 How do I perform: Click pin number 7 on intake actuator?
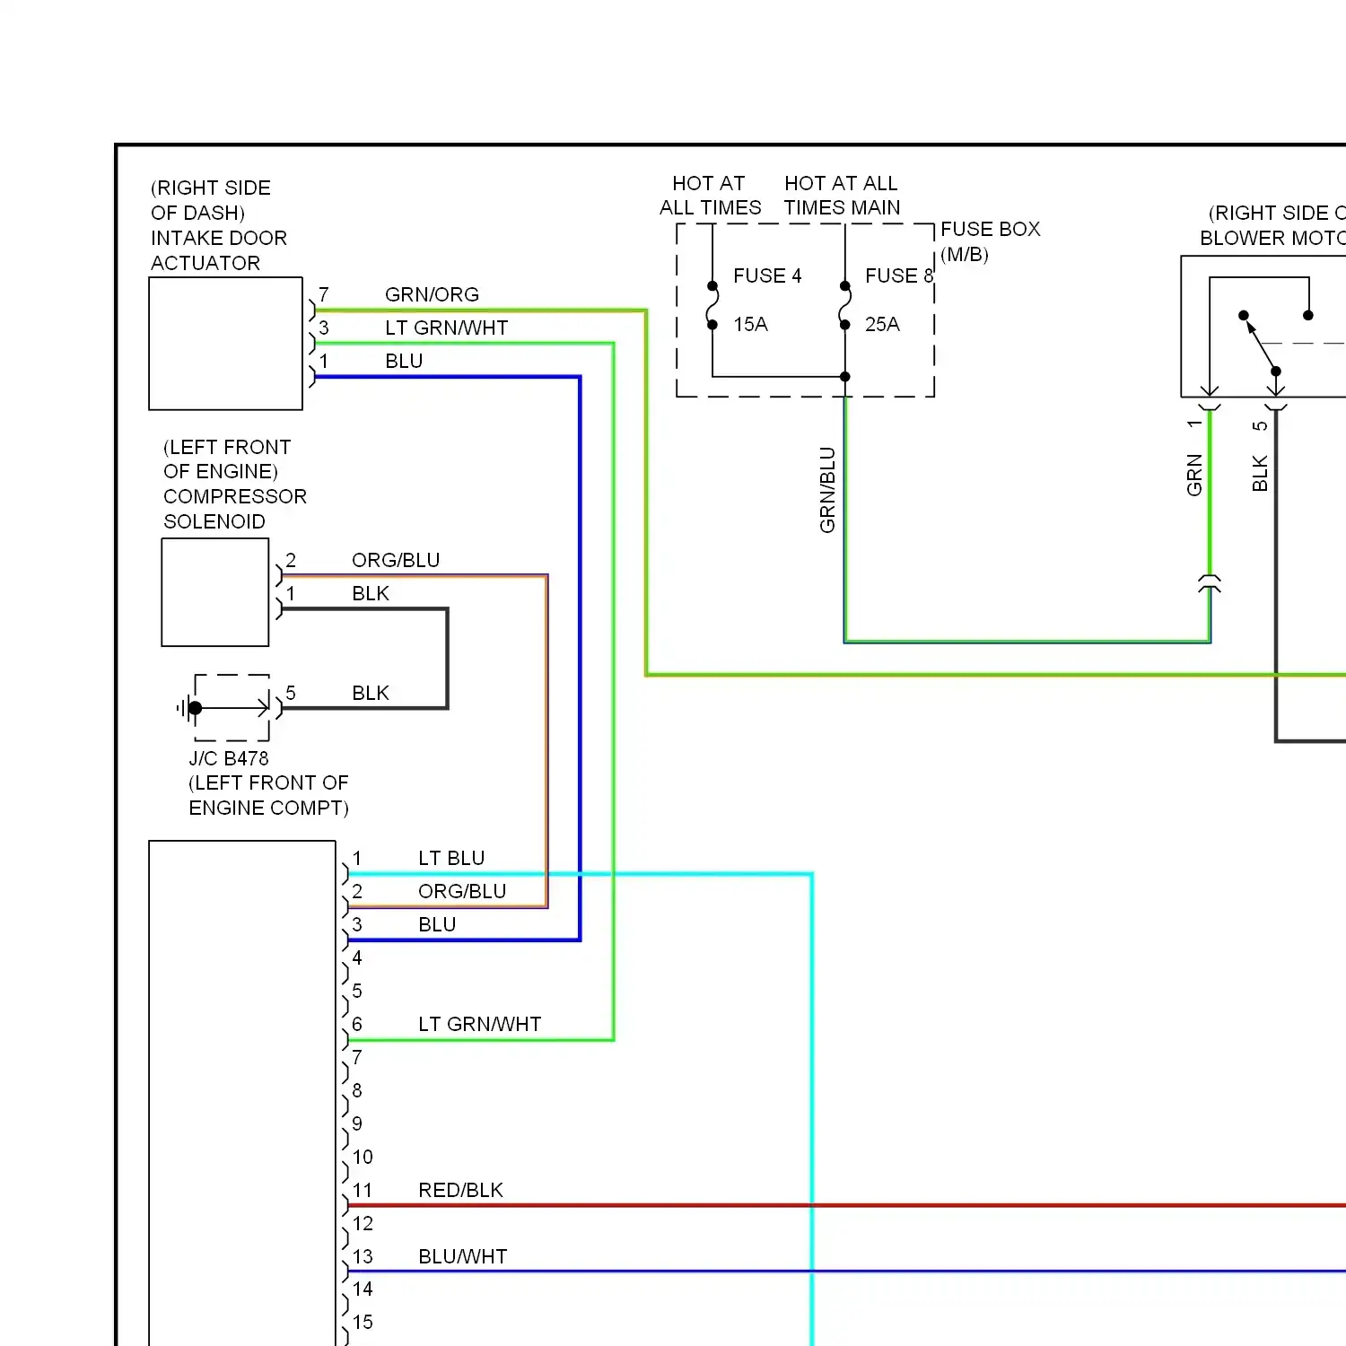coord(324,294)
